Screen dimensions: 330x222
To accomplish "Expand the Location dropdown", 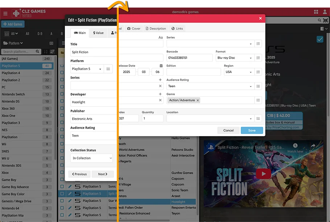I will coord(251,119).
